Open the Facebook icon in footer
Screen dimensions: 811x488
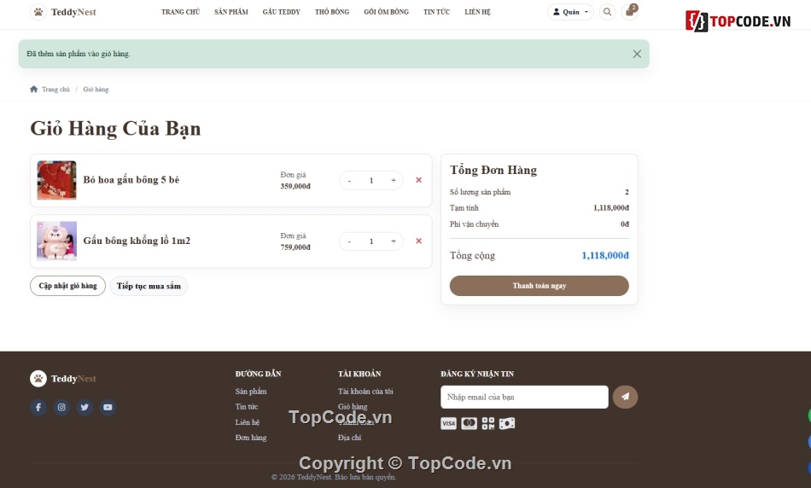click(38, 407)
